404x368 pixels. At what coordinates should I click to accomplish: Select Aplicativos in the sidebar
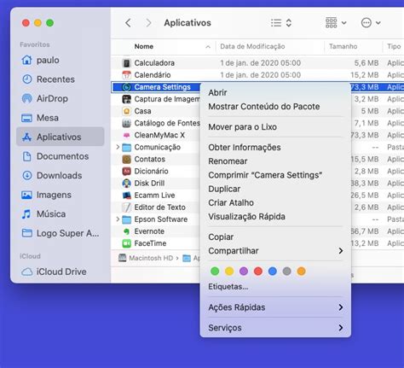tap(61, 137)
